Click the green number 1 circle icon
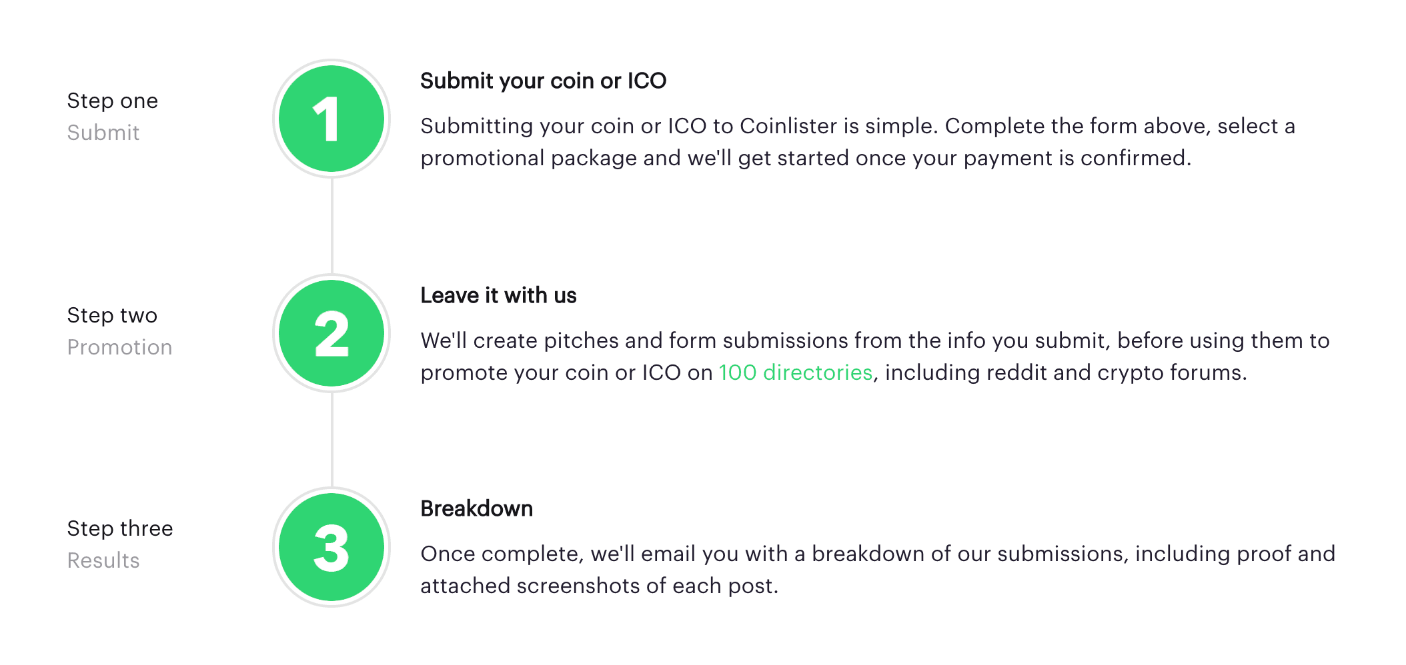1406x665 pixels. click(x=331, y=119)
